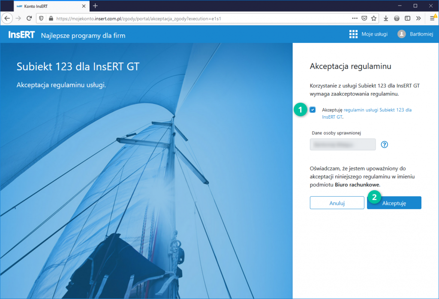Open the Bartłomiej account menu

[x=421, y=34]
